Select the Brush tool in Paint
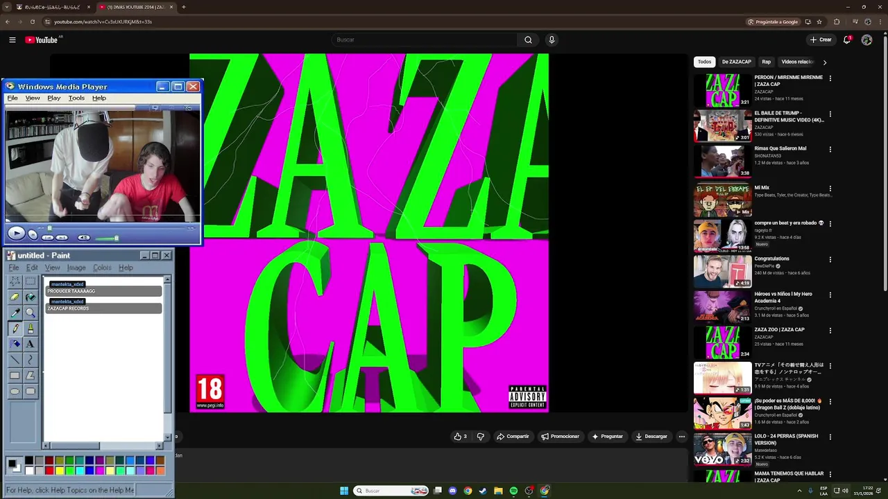 coord(31,329)
